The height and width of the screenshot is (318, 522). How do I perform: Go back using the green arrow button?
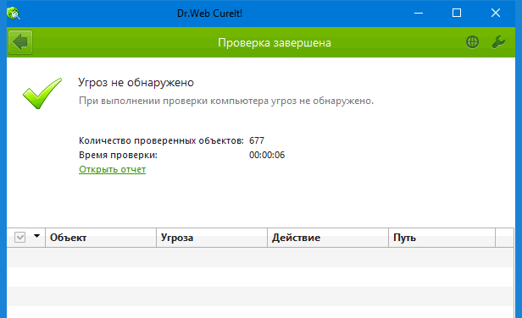click(20, 42)
